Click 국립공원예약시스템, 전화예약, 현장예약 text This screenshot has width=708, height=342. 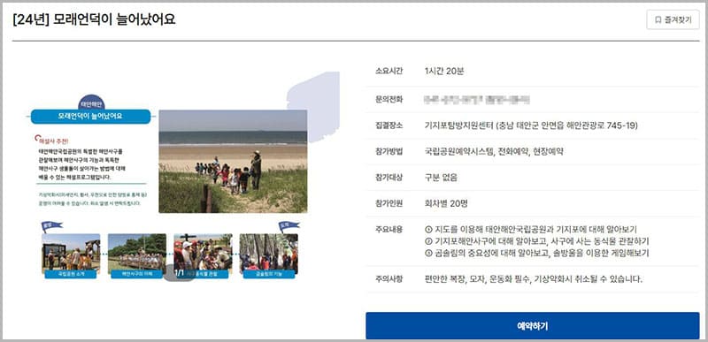(494, 152)
